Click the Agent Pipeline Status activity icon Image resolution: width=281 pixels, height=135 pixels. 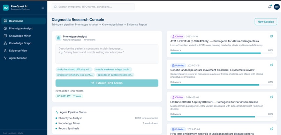click(x=57, y=112)
